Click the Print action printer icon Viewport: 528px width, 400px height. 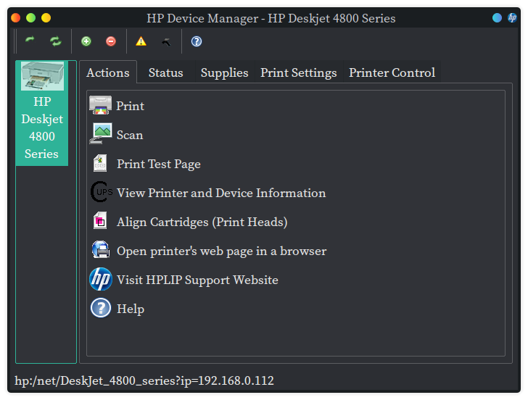click(x=101, y=106)
